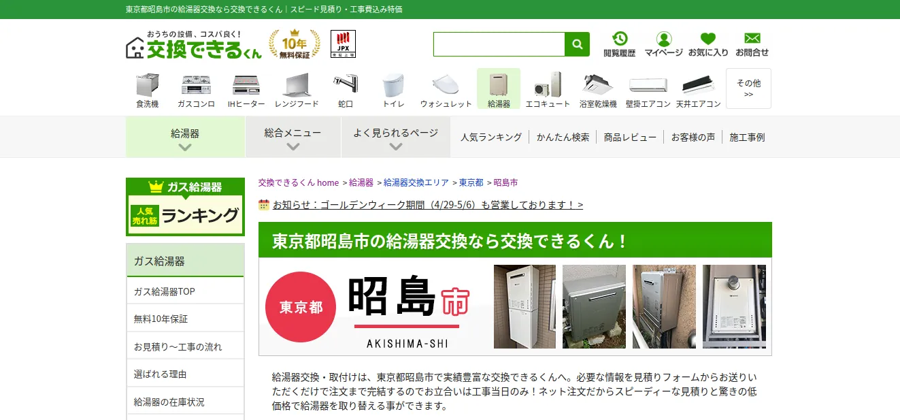Click the その他 more categories button
This screenshot has height=420, width=900.
point(748,88)
